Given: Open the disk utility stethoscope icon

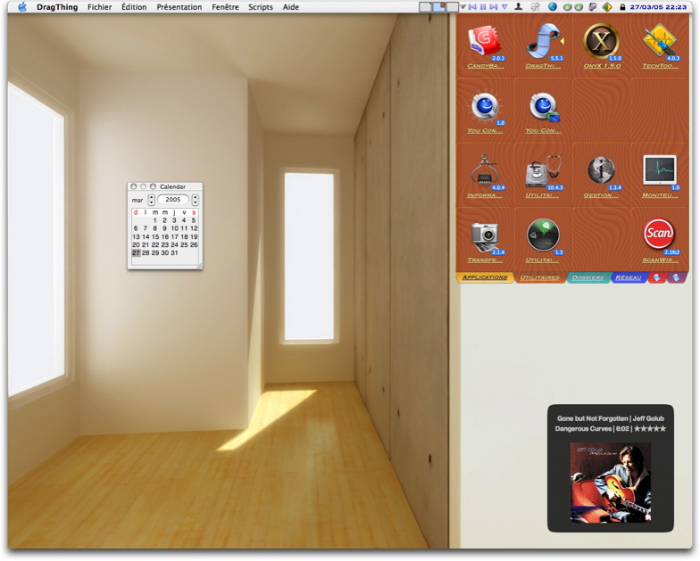Looking at the screenshot, I should tap(543, 170).
